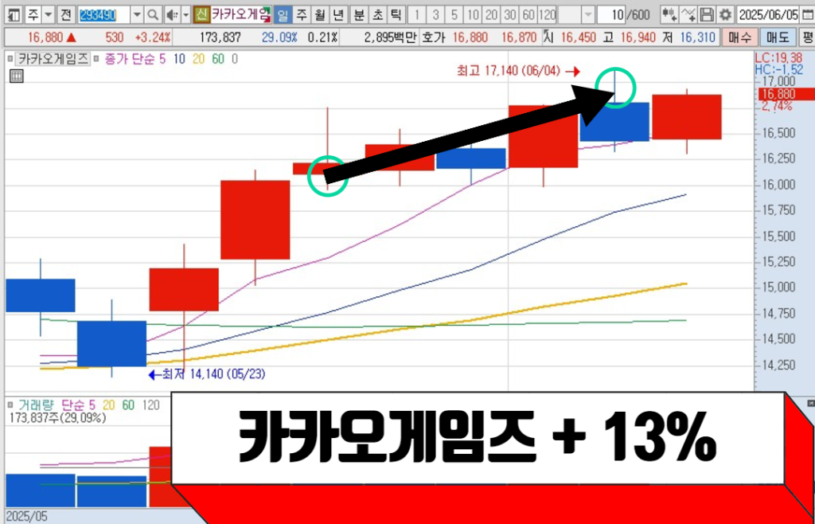The width and height of the screenshot is (815, 524).
Task: Select the 분 minute chart period
Action: click(x=359, y=15)
